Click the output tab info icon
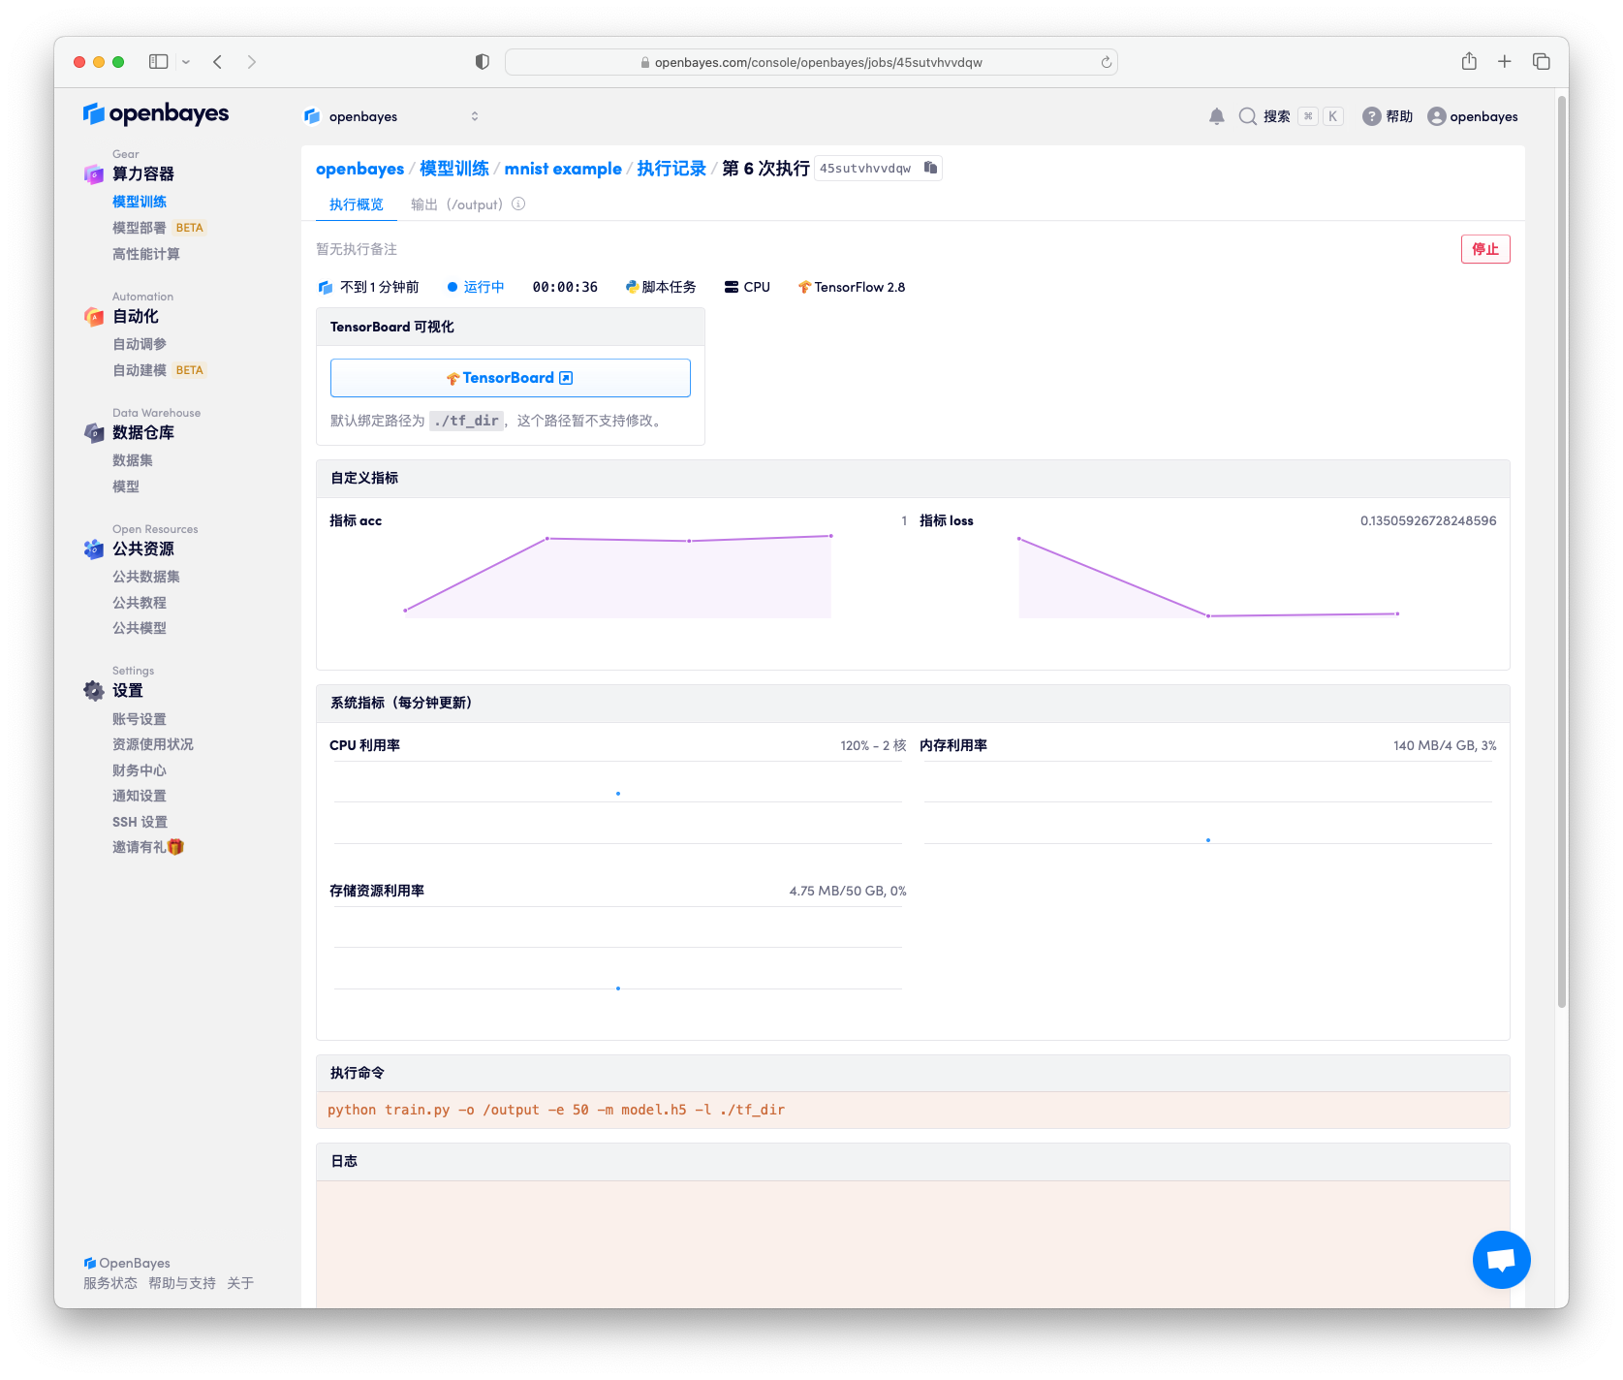 point(518,204)
